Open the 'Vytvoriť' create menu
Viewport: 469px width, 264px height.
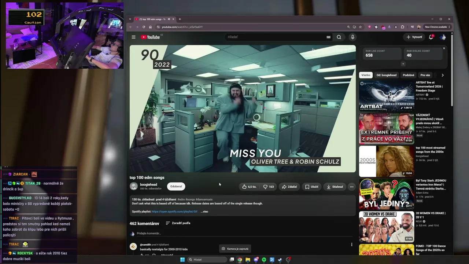coord(414,37)
